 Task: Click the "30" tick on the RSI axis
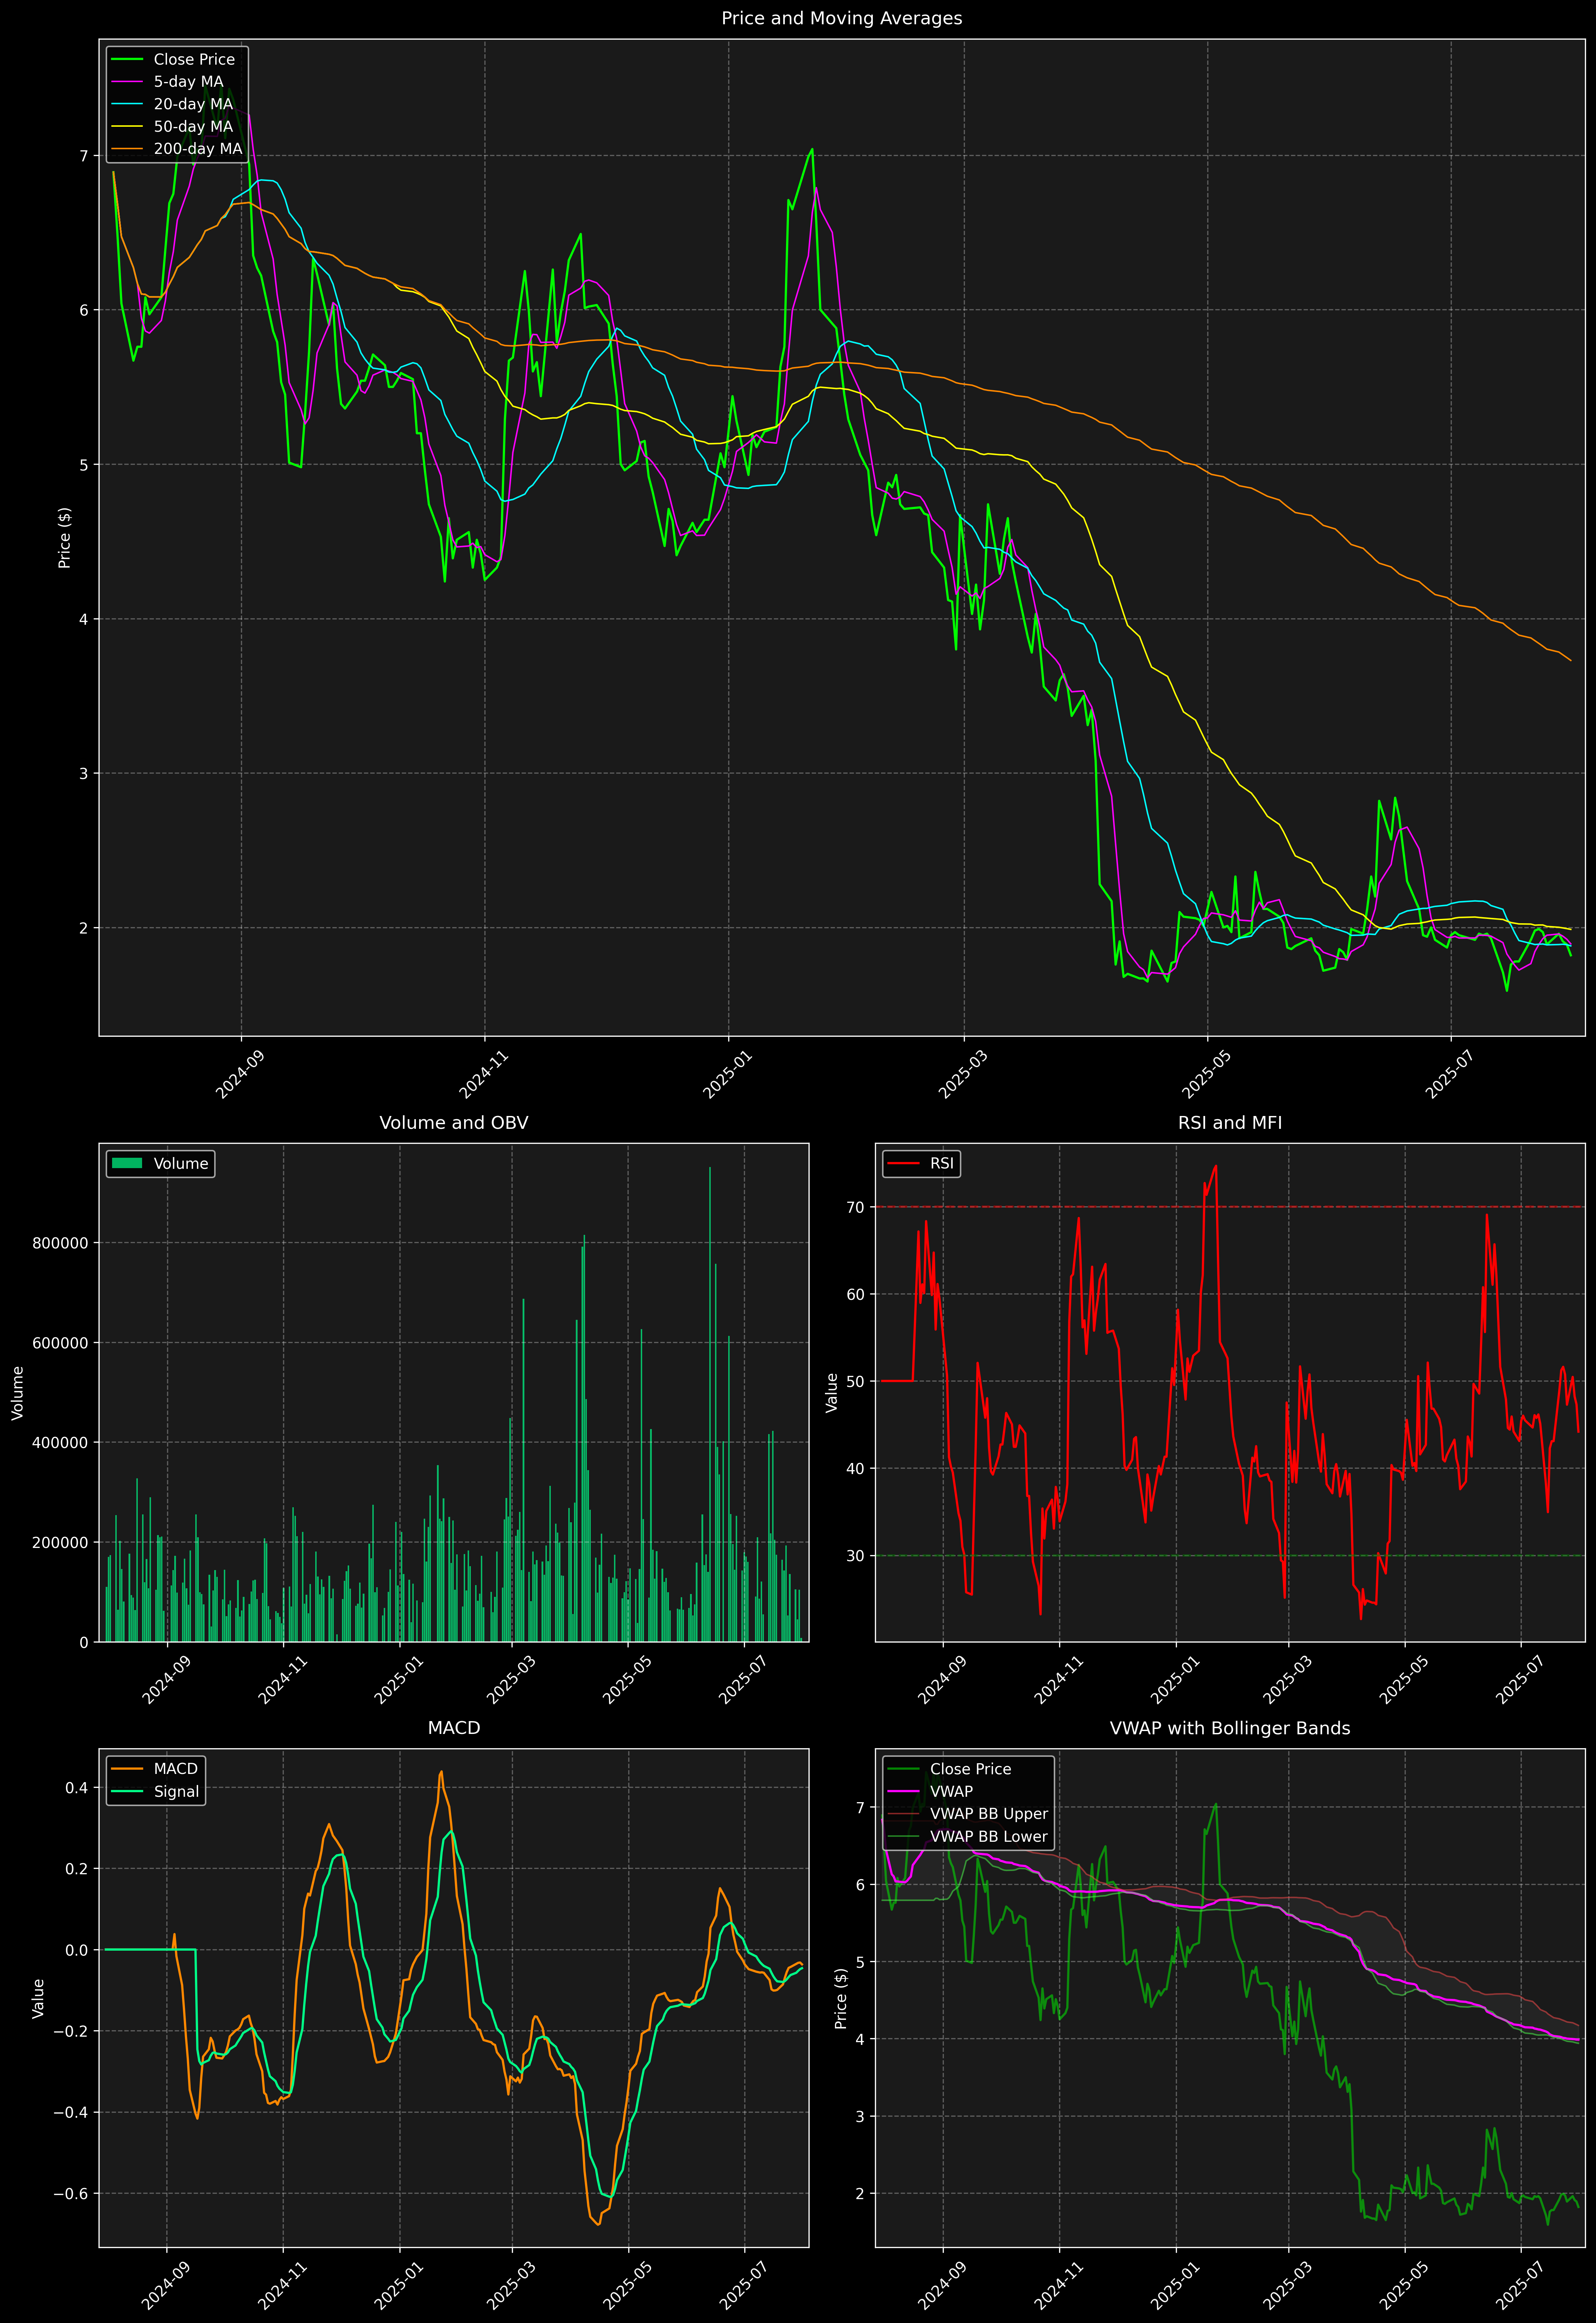(x=856, y=1556)
